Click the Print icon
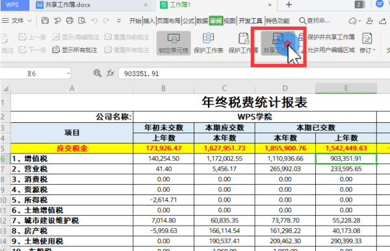Image resolution: width=390 pixels, height=251 pixels. point(70,20)
